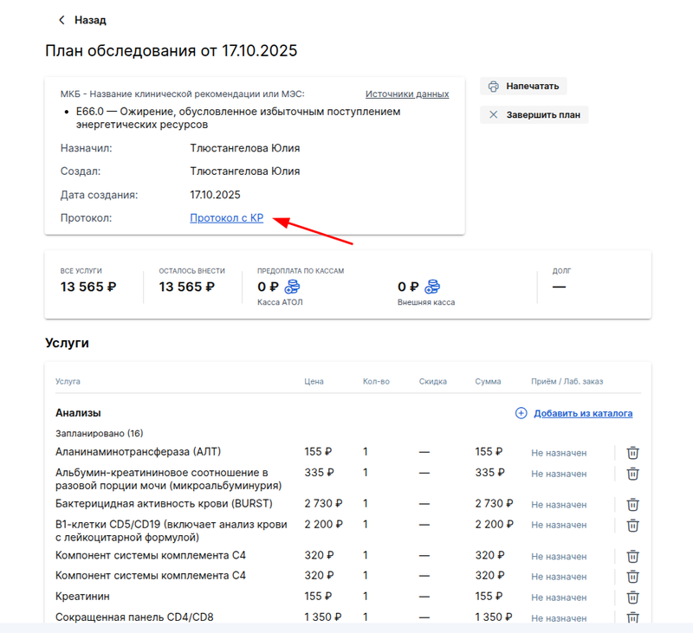Click the trash icon for Креатинин
Viewport: 693px width, 633px height.
(x=632, y=597)
